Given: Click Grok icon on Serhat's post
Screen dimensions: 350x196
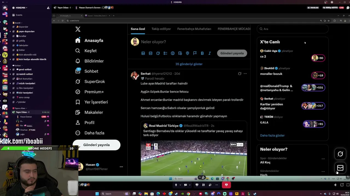Looking at the screenshot, I should [240, 73].
